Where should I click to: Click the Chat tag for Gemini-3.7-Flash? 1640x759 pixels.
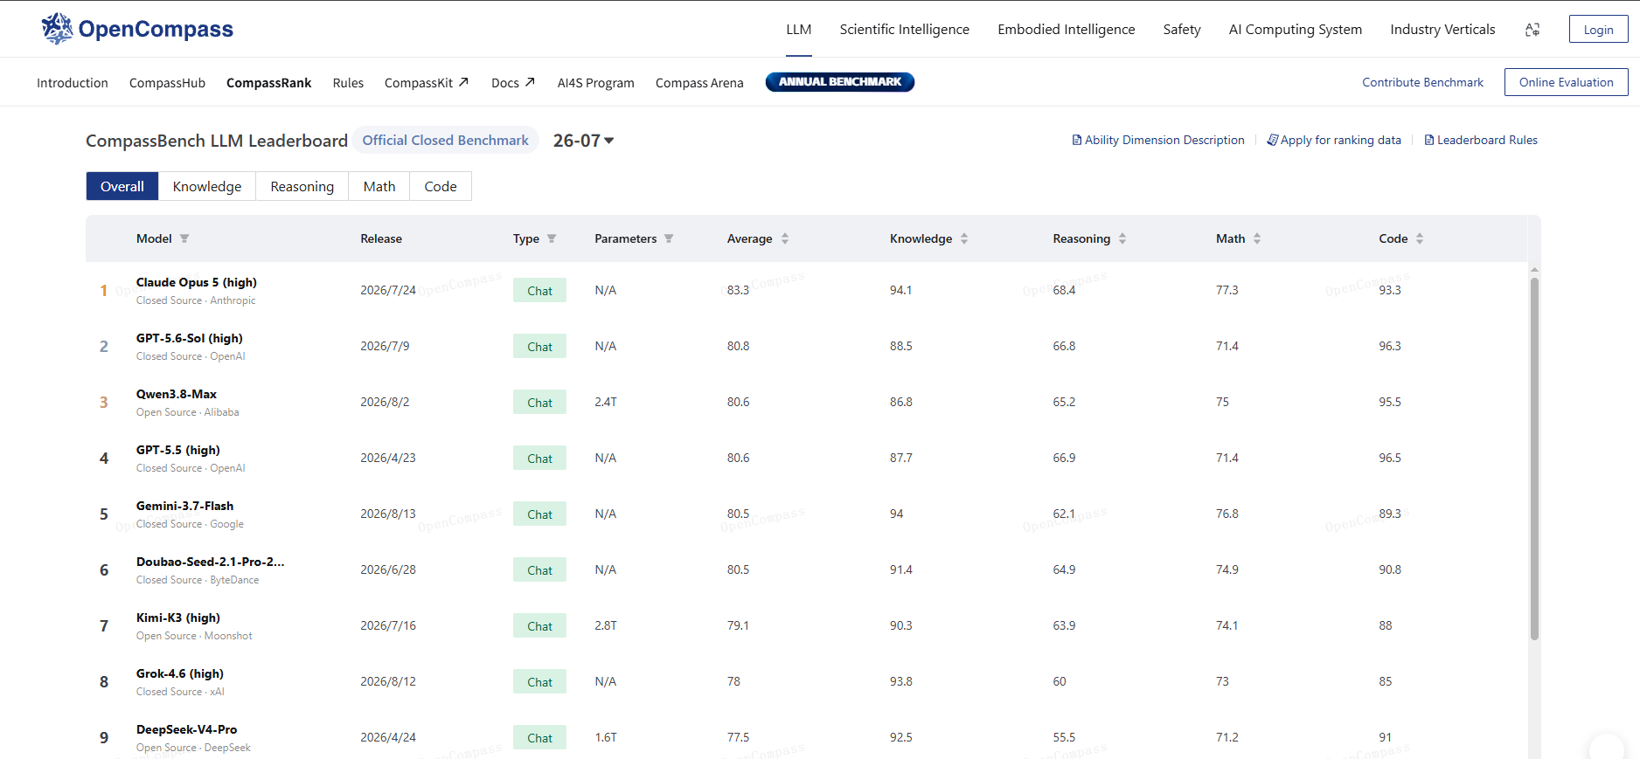coord(539,514)
